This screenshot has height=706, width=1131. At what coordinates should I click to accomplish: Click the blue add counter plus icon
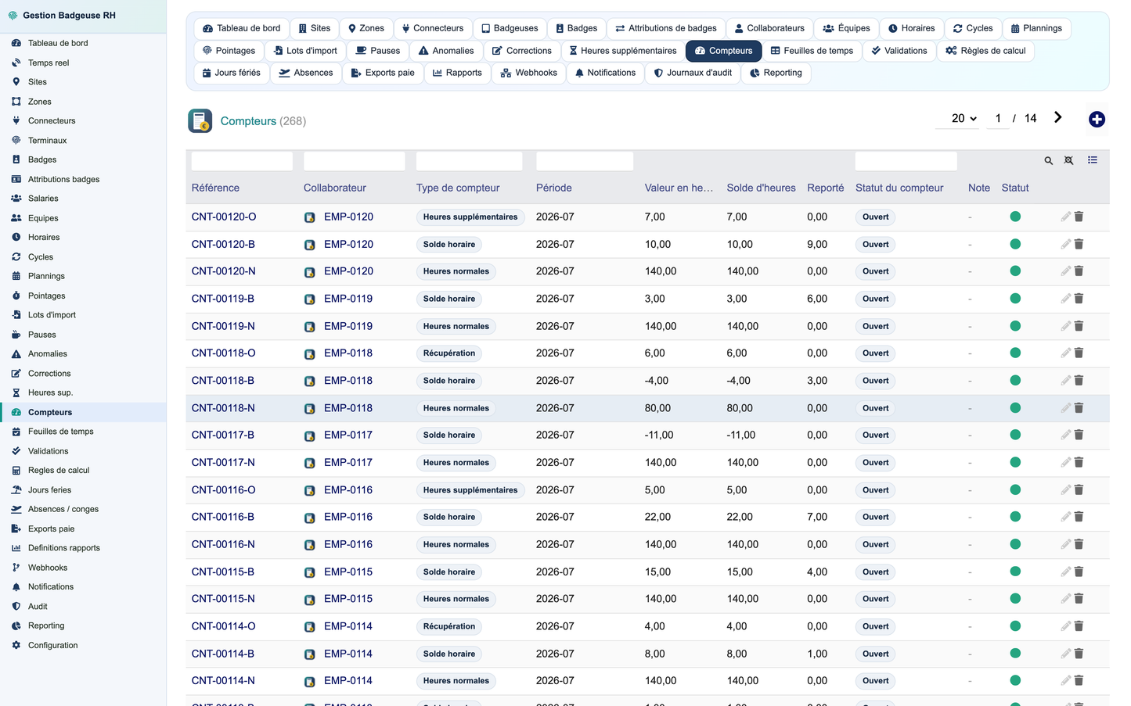1097,119
